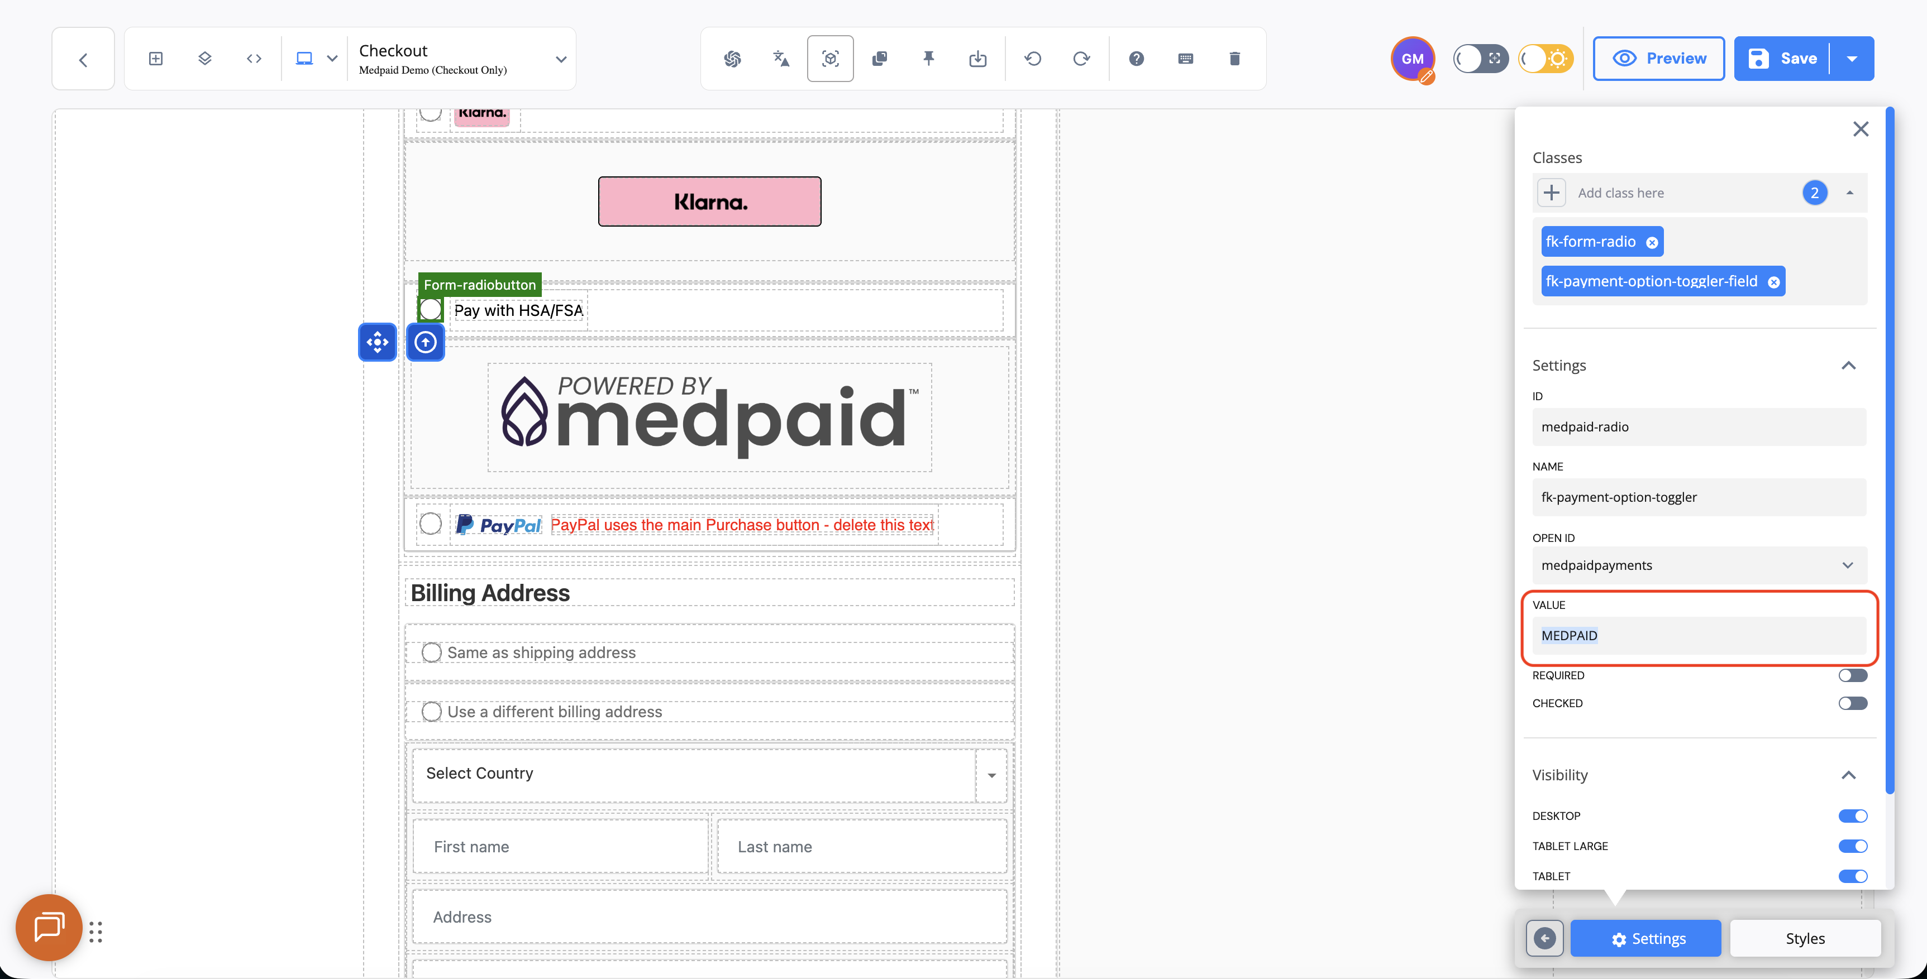Image resolution: width=1927 pixels, height=979 pixels.
Task: Open the AI assistant swirl icon
Action: (732, 58)
